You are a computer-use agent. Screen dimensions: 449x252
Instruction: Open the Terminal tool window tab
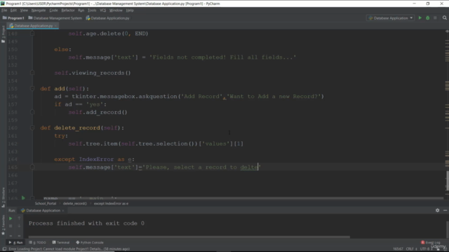point(61,242)
